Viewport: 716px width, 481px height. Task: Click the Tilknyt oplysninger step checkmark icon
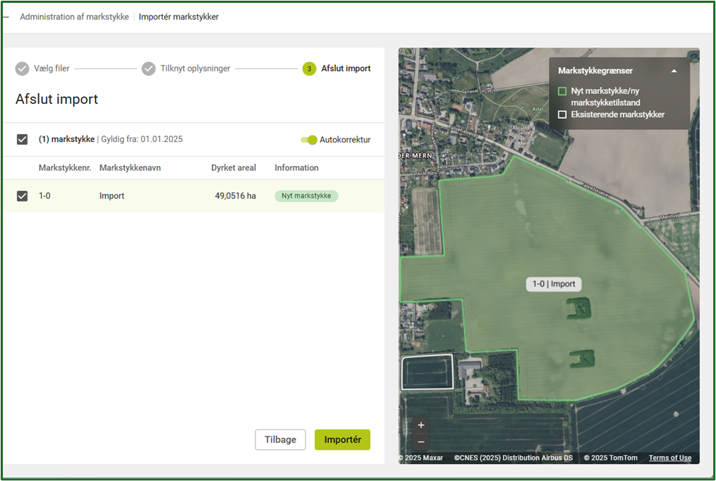(149, 69)
